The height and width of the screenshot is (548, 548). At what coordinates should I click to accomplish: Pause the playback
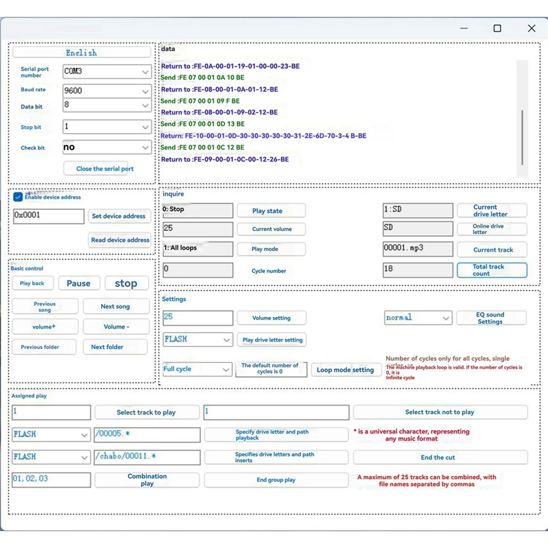[79, 284]
